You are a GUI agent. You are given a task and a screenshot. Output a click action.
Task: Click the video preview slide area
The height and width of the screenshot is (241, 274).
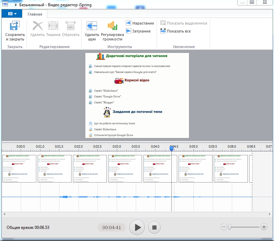click(x=137, y=95)
